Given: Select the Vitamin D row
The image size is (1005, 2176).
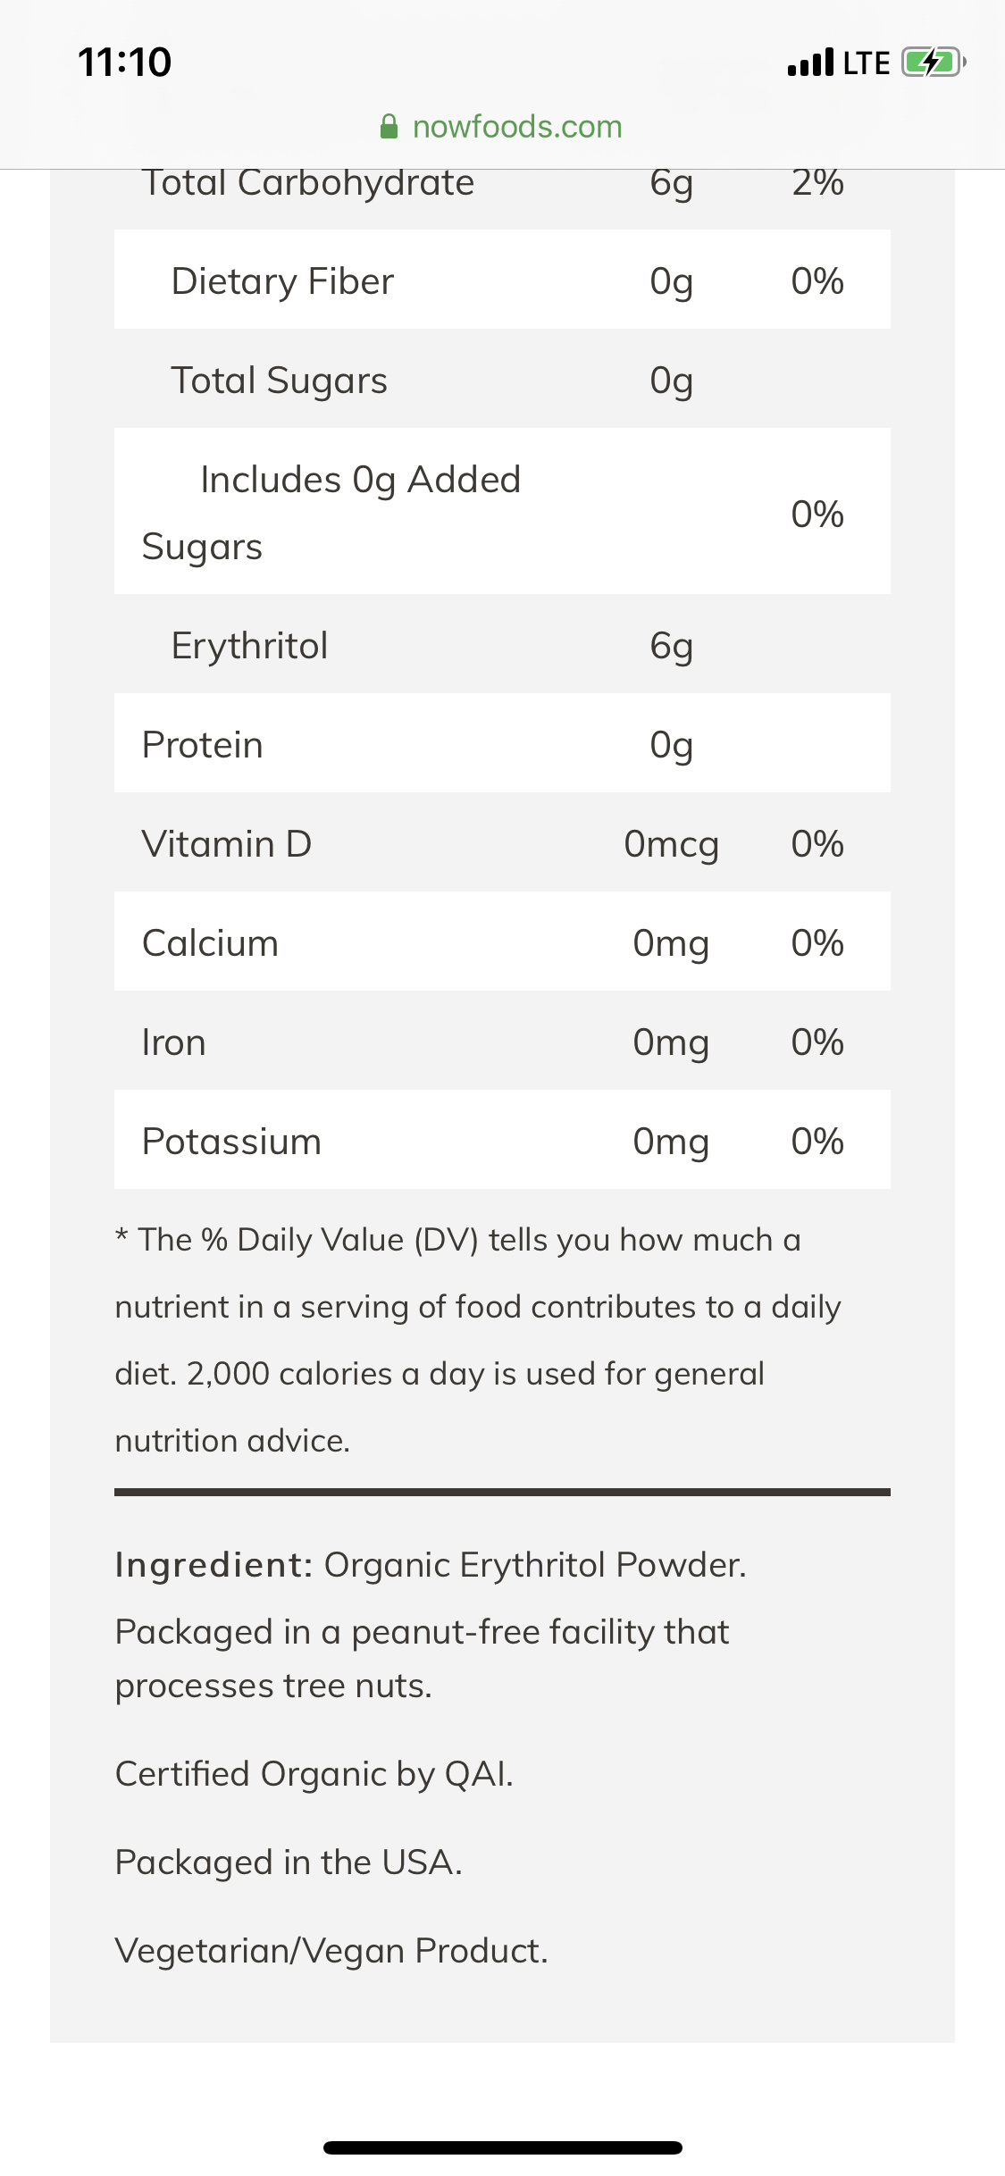Looking at the screenshot, I should [502, 844].
